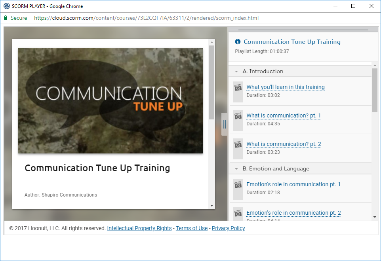The height and width of the screenshot is (261, 381).
Task: Collapse the B. Emotion and Language section
Action: (236, 169)
